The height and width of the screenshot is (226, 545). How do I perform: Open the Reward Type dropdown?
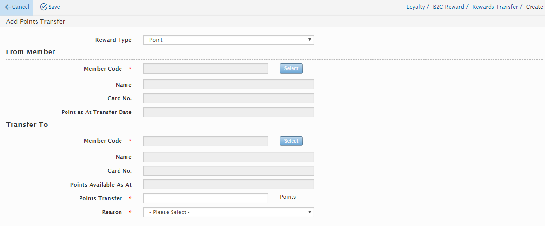(228, 40)
